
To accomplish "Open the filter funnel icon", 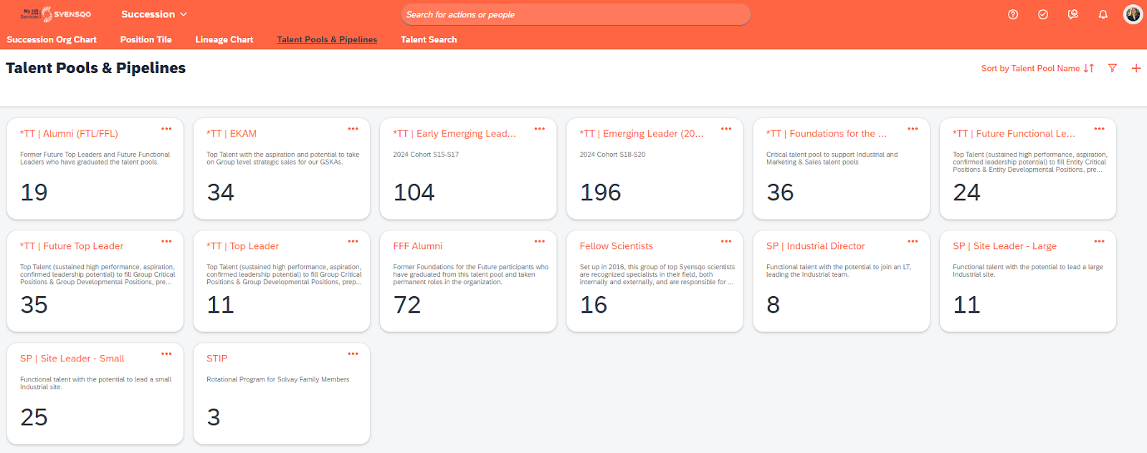I will [x=1113, y=68].
